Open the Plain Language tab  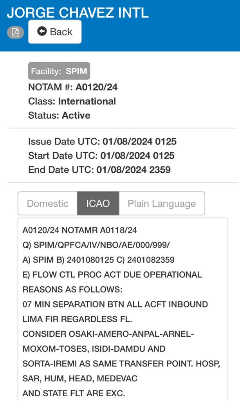point(162,204)
